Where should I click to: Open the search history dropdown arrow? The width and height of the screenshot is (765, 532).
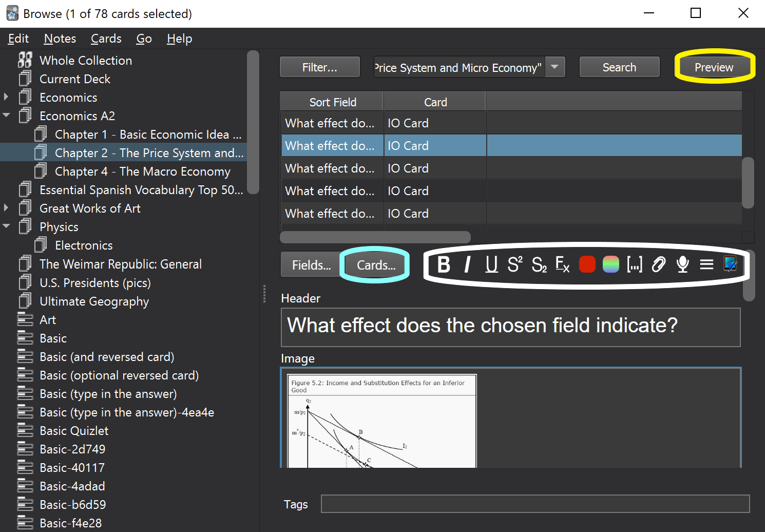pyautogui.click(x=554, y=67)
